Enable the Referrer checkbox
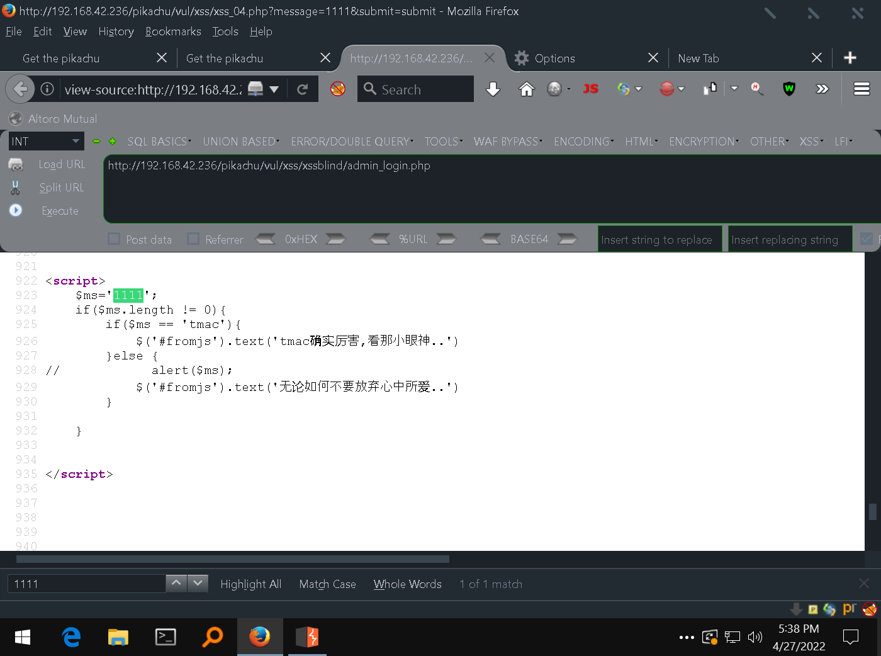This screenshot has height=656, width=881. click(x=193, y=239)
